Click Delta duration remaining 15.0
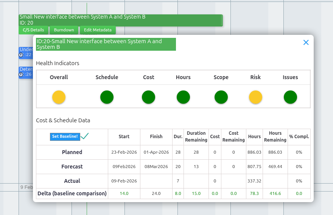 196,193
